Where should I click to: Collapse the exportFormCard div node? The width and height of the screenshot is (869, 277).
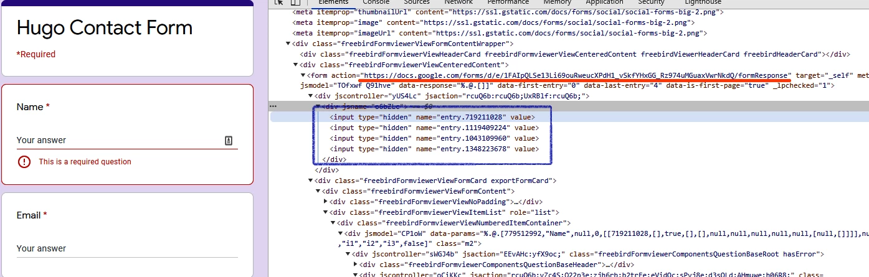tap(311, 181)
